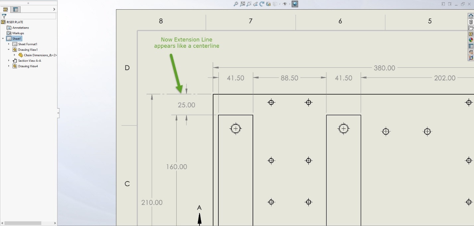Open SolidWorks Resources home pane
This screenshot has width=474, height=226.
(471, 16)
